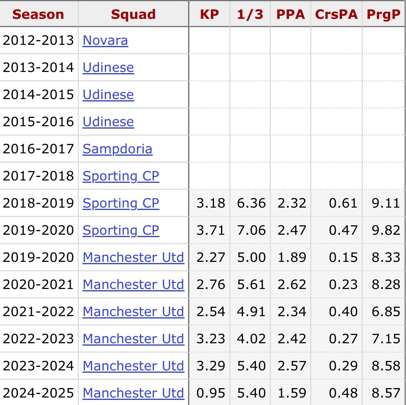Open Manchester Utd link for 2020-2021
406x405 pixels.
coord(134,284)
